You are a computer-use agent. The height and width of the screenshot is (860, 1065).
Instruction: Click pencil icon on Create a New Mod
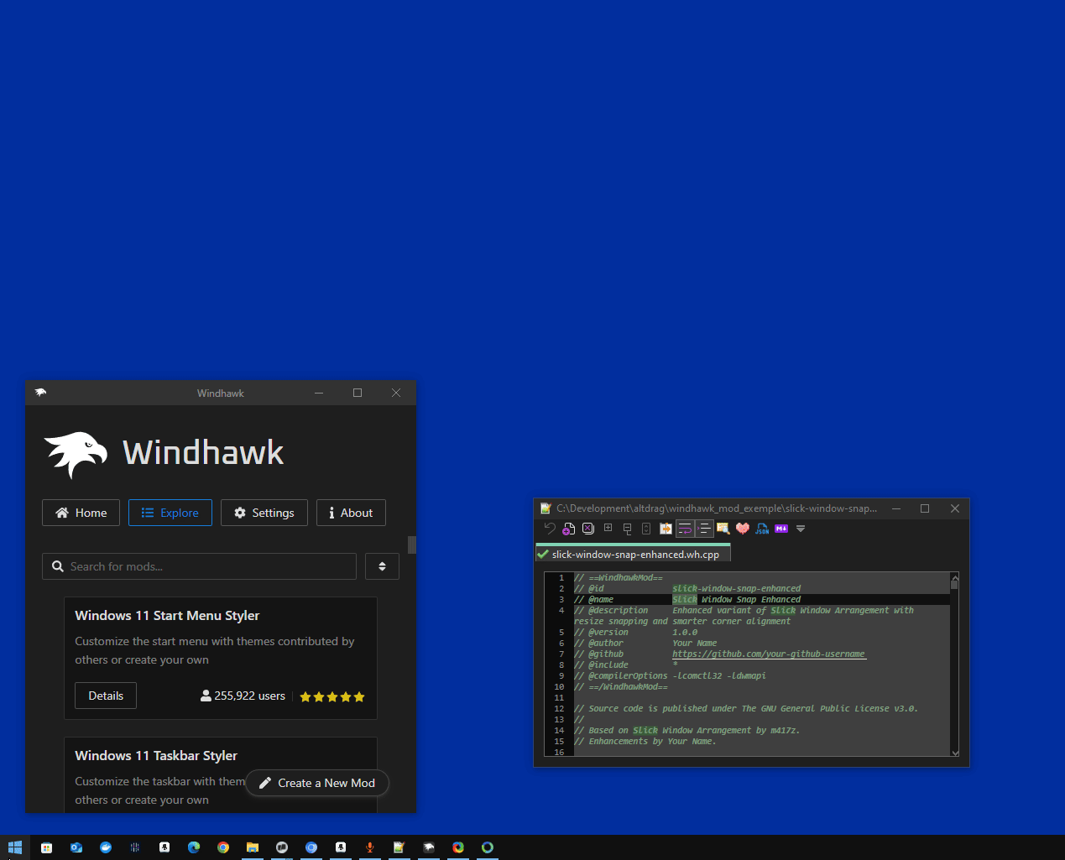coord(265,783)
